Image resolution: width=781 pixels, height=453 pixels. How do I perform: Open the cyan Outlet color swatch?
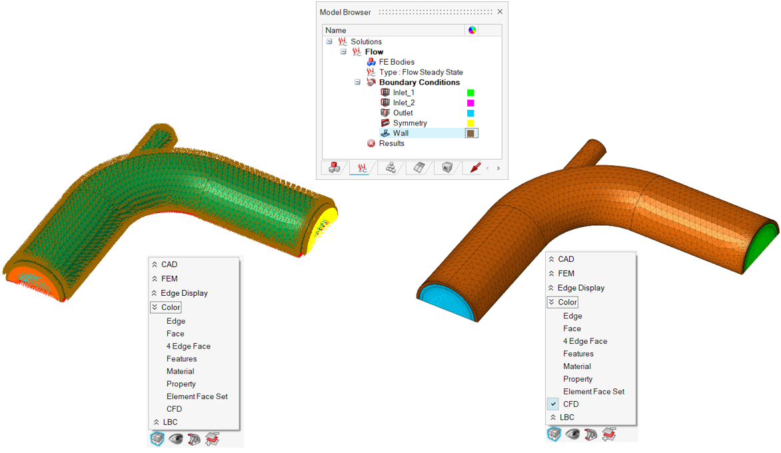[x=470, y=113]
